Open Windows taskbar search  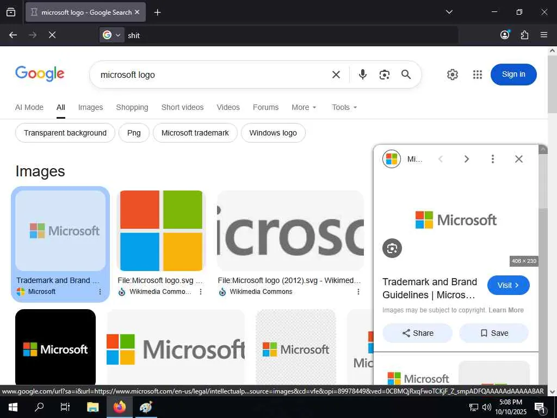[x=39, y=407]
